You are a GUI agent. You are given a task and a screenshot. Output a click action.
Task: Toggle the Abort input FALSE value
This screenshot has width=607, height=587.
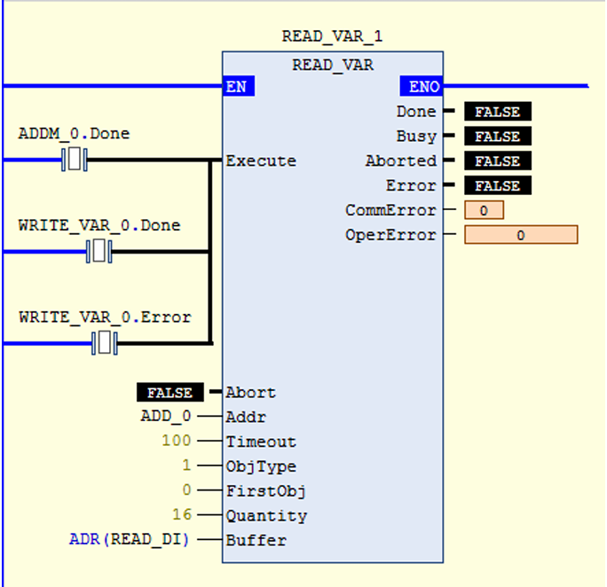[x=169, y=393]
